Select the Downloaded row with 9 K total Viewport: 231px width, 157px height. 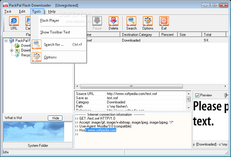pyautogui.click(x=151, y=40)
